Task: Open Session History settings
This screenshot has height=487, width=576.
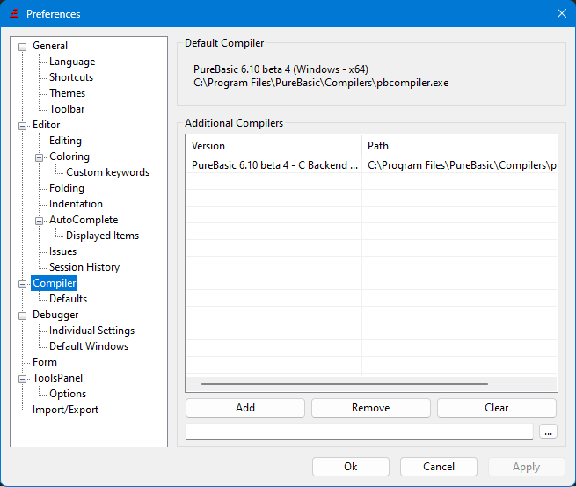Action: (x=84, y=267)
